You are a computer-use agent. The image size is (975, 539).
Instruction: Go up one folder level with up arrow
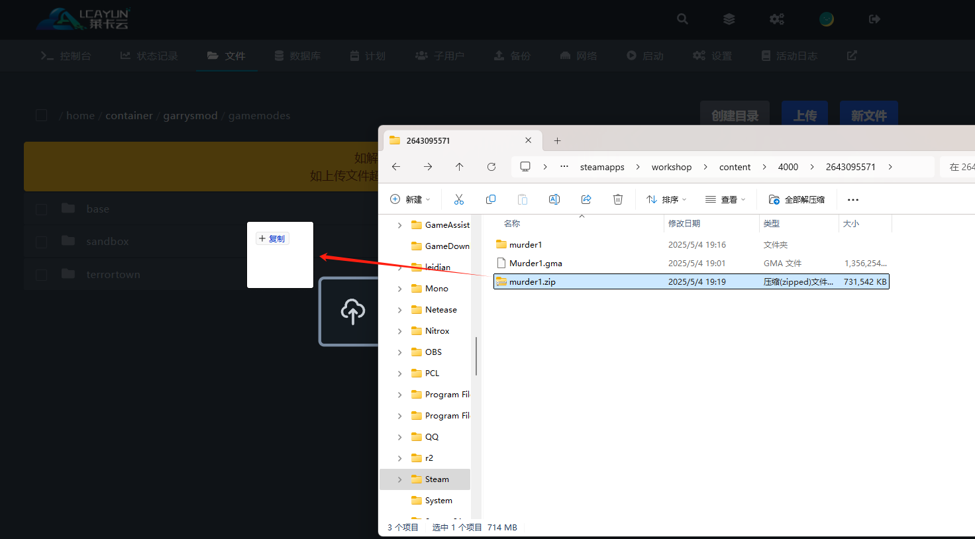click(x=459, y=167)
